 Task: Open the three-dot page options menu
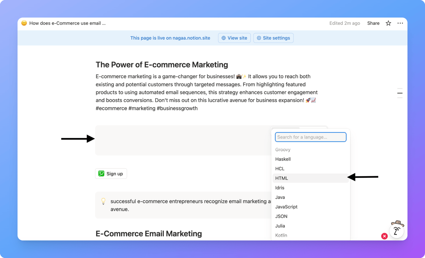point(400,23)
